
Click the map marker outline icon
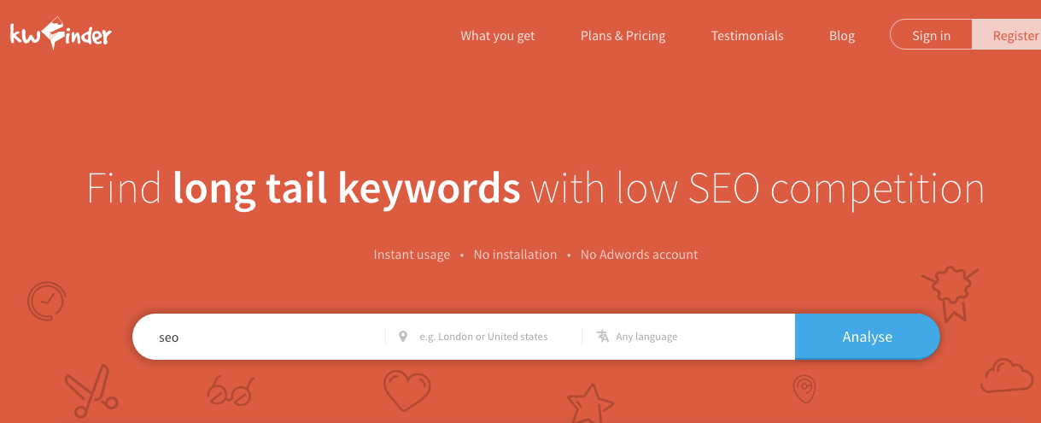804,389
